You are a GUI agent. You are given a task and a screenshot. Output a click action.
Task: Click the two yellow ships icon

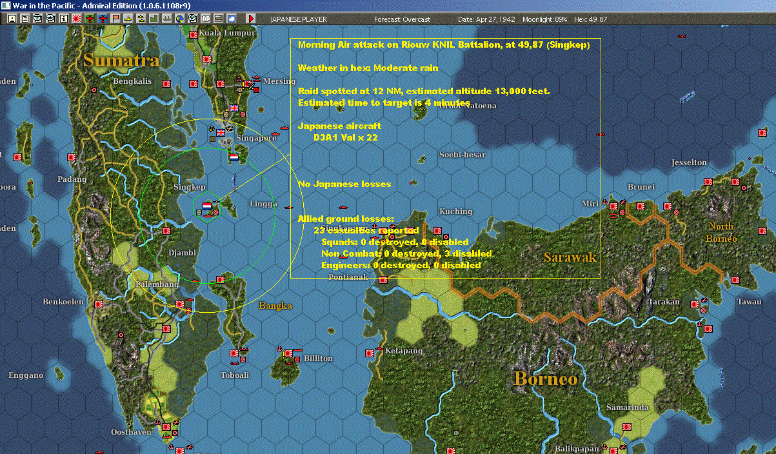pos(141,19)
